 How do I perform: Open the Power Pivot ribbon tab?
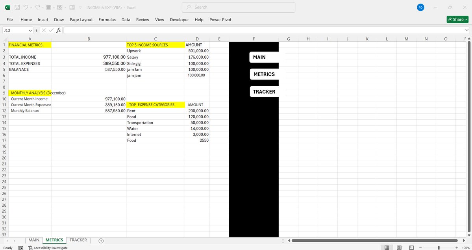[220, 20]
